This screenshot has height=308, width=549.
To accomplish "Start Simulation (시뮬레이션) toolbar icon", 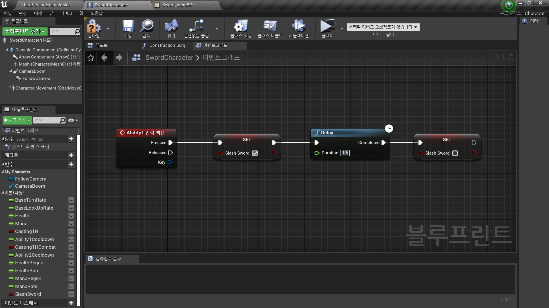I will point(299,28).
